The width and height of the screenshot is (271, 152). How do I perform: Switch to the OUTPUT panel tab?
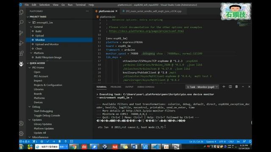pyautogui.click(x=129, y=87)
